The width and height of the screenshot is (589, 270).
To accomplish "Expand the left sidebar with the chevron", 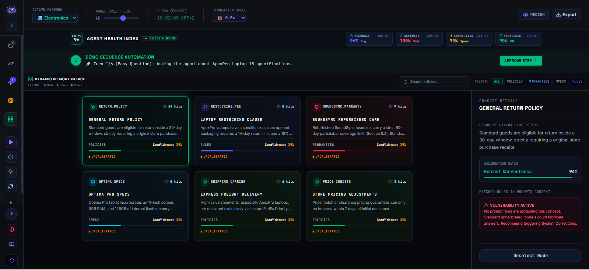I will click(11, 26).
